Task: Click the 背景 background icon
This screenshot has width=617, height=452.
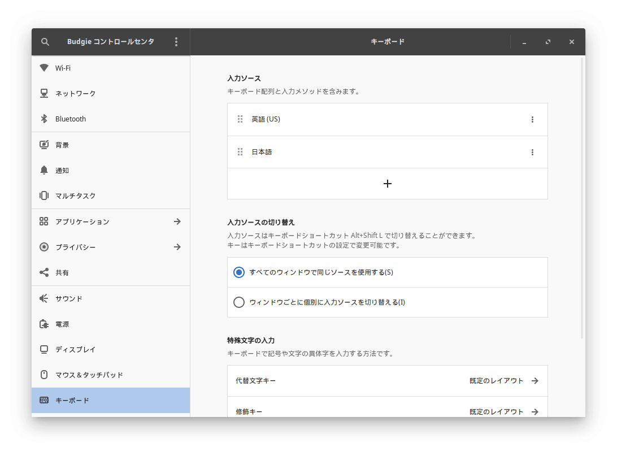Action: (44, 145)
